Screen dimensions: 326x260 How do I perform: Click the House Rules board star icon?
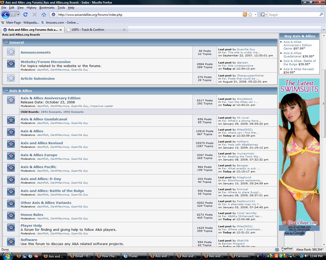pyautogui.click(x=11, y=216)
